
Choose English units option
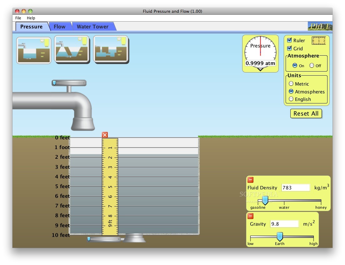(291, 99)
